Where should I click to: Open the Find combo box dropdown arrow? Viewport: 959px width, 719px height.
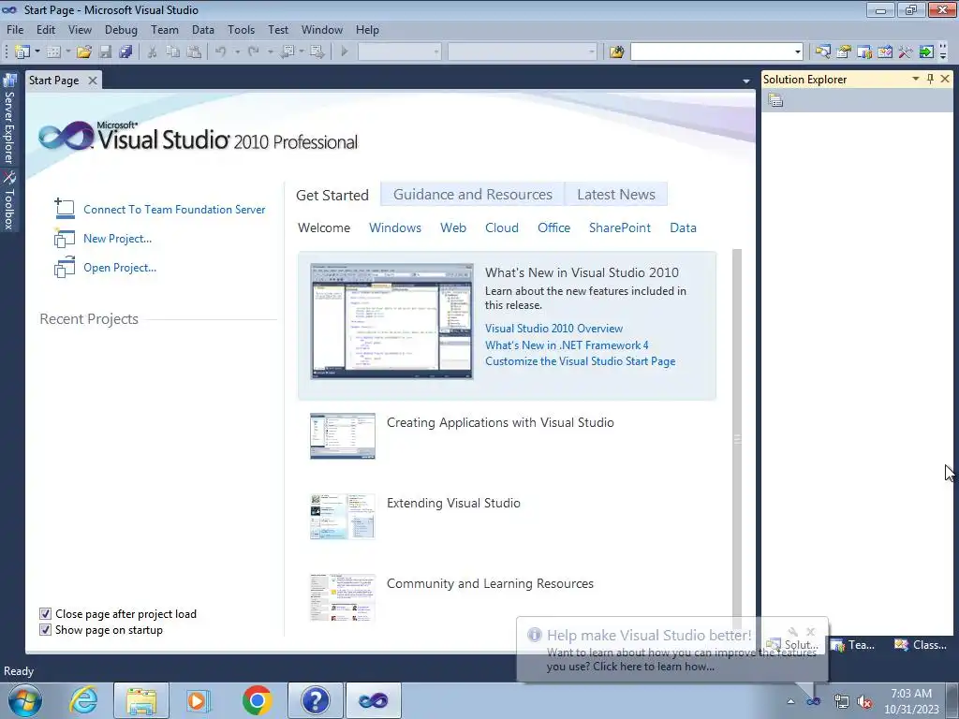(x=798, y=52)
